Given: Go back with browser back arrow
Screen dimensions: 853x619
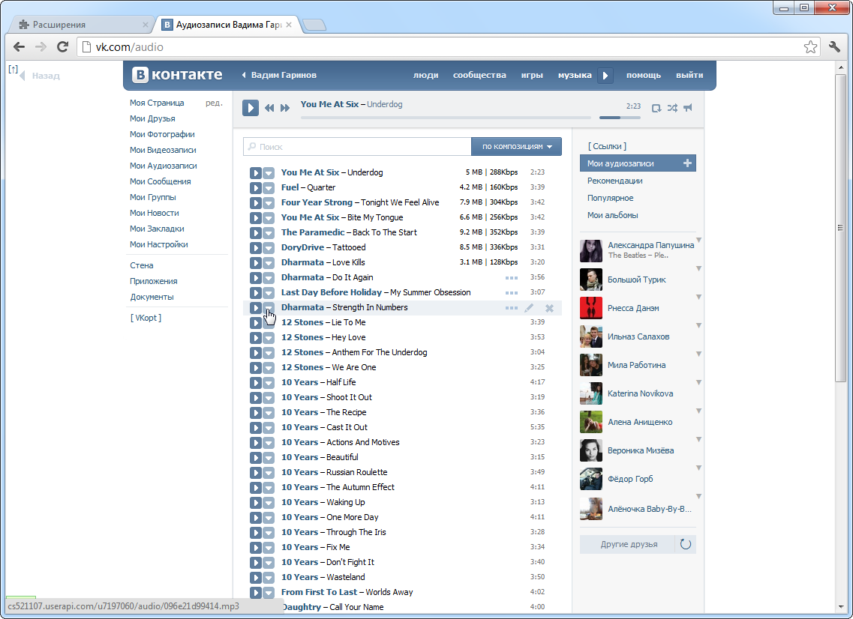Looking at the screenshot, I should click(19, 46).
